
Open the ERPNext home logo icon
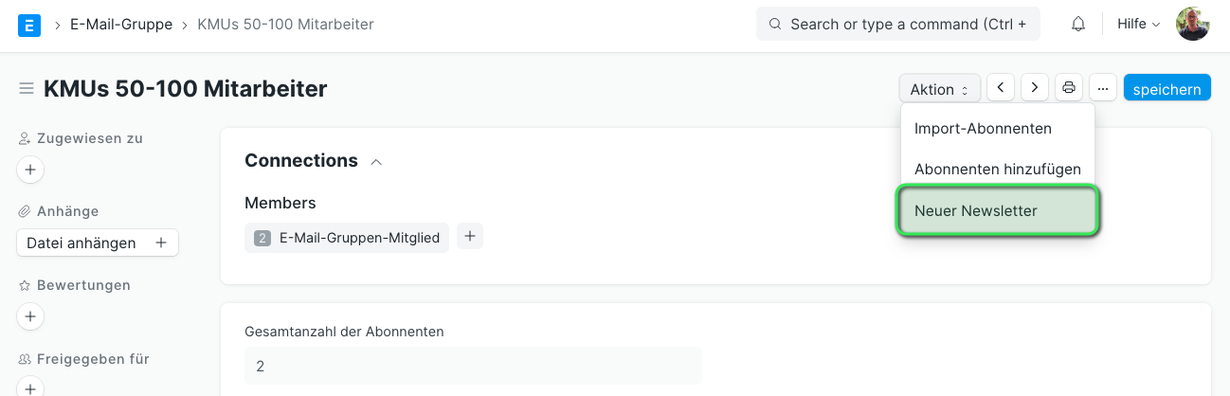[29, 25]
